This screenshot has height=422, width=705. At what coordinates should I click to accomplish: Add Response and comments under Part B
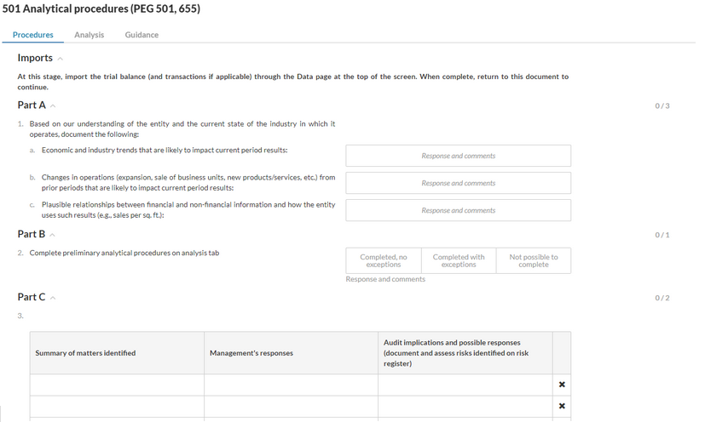click(x=385, y=279)
